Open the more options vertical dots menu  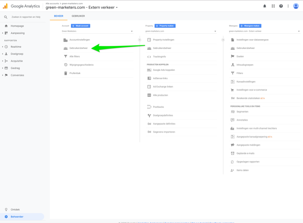click(x=288, y=6)
